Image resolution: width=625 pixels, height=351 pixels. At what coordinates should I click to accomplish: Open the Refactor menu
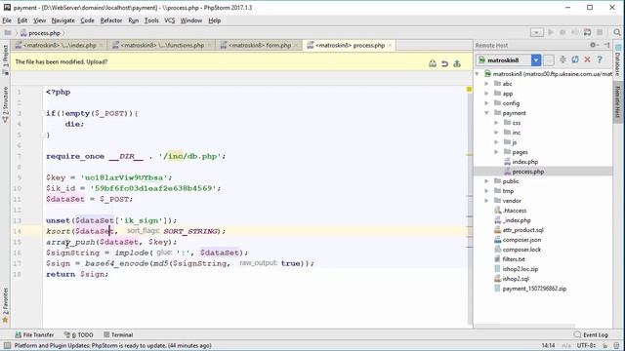(110, 20)
